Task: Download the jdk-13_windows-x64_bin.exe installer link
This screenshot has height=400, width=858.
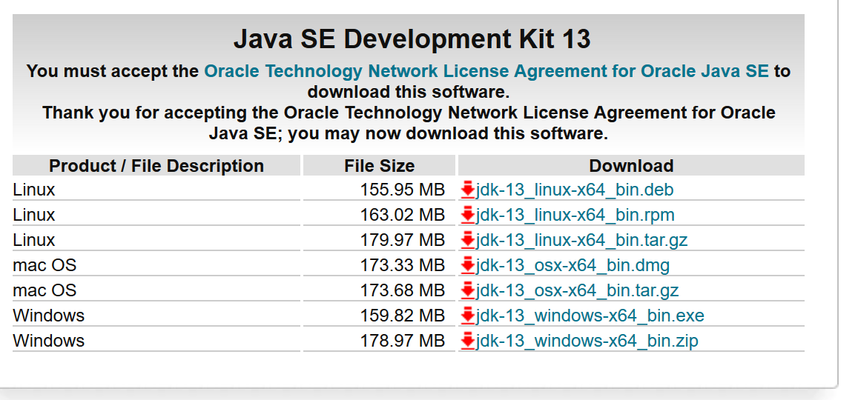Action: click(x=590, y=316)
